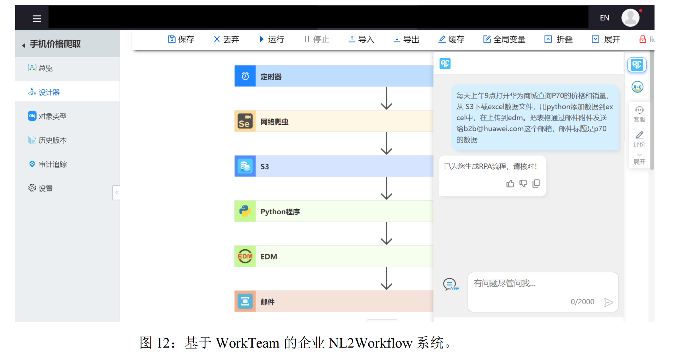Screen dimensions: 682x352
Task: Select the 网络爬虫 Selenium node icon
Action: click(x=245, y=121)
